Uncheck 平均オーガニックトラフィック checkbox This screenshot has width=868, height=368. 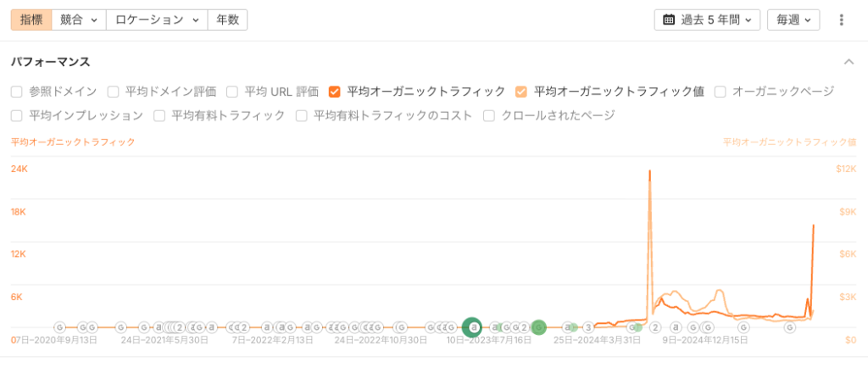(335, 92)
